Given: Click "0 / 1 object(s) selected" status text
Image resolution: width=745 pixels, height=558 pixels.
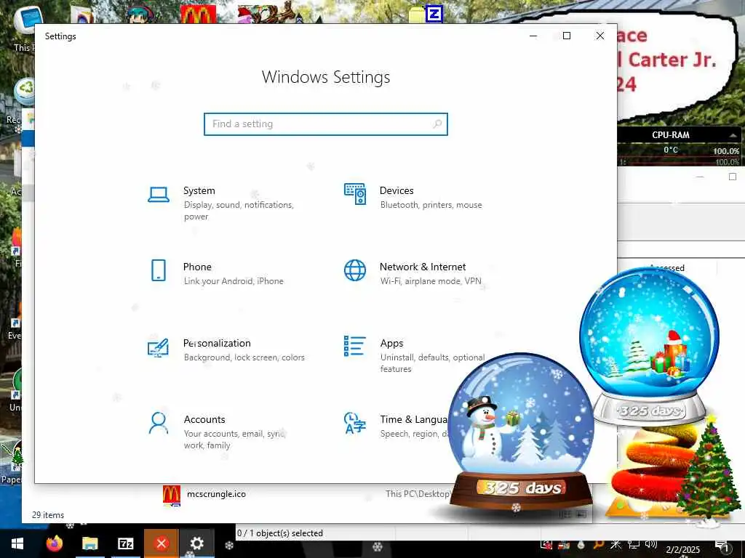Looking at the screenshot, I should (x=280, y=533).
